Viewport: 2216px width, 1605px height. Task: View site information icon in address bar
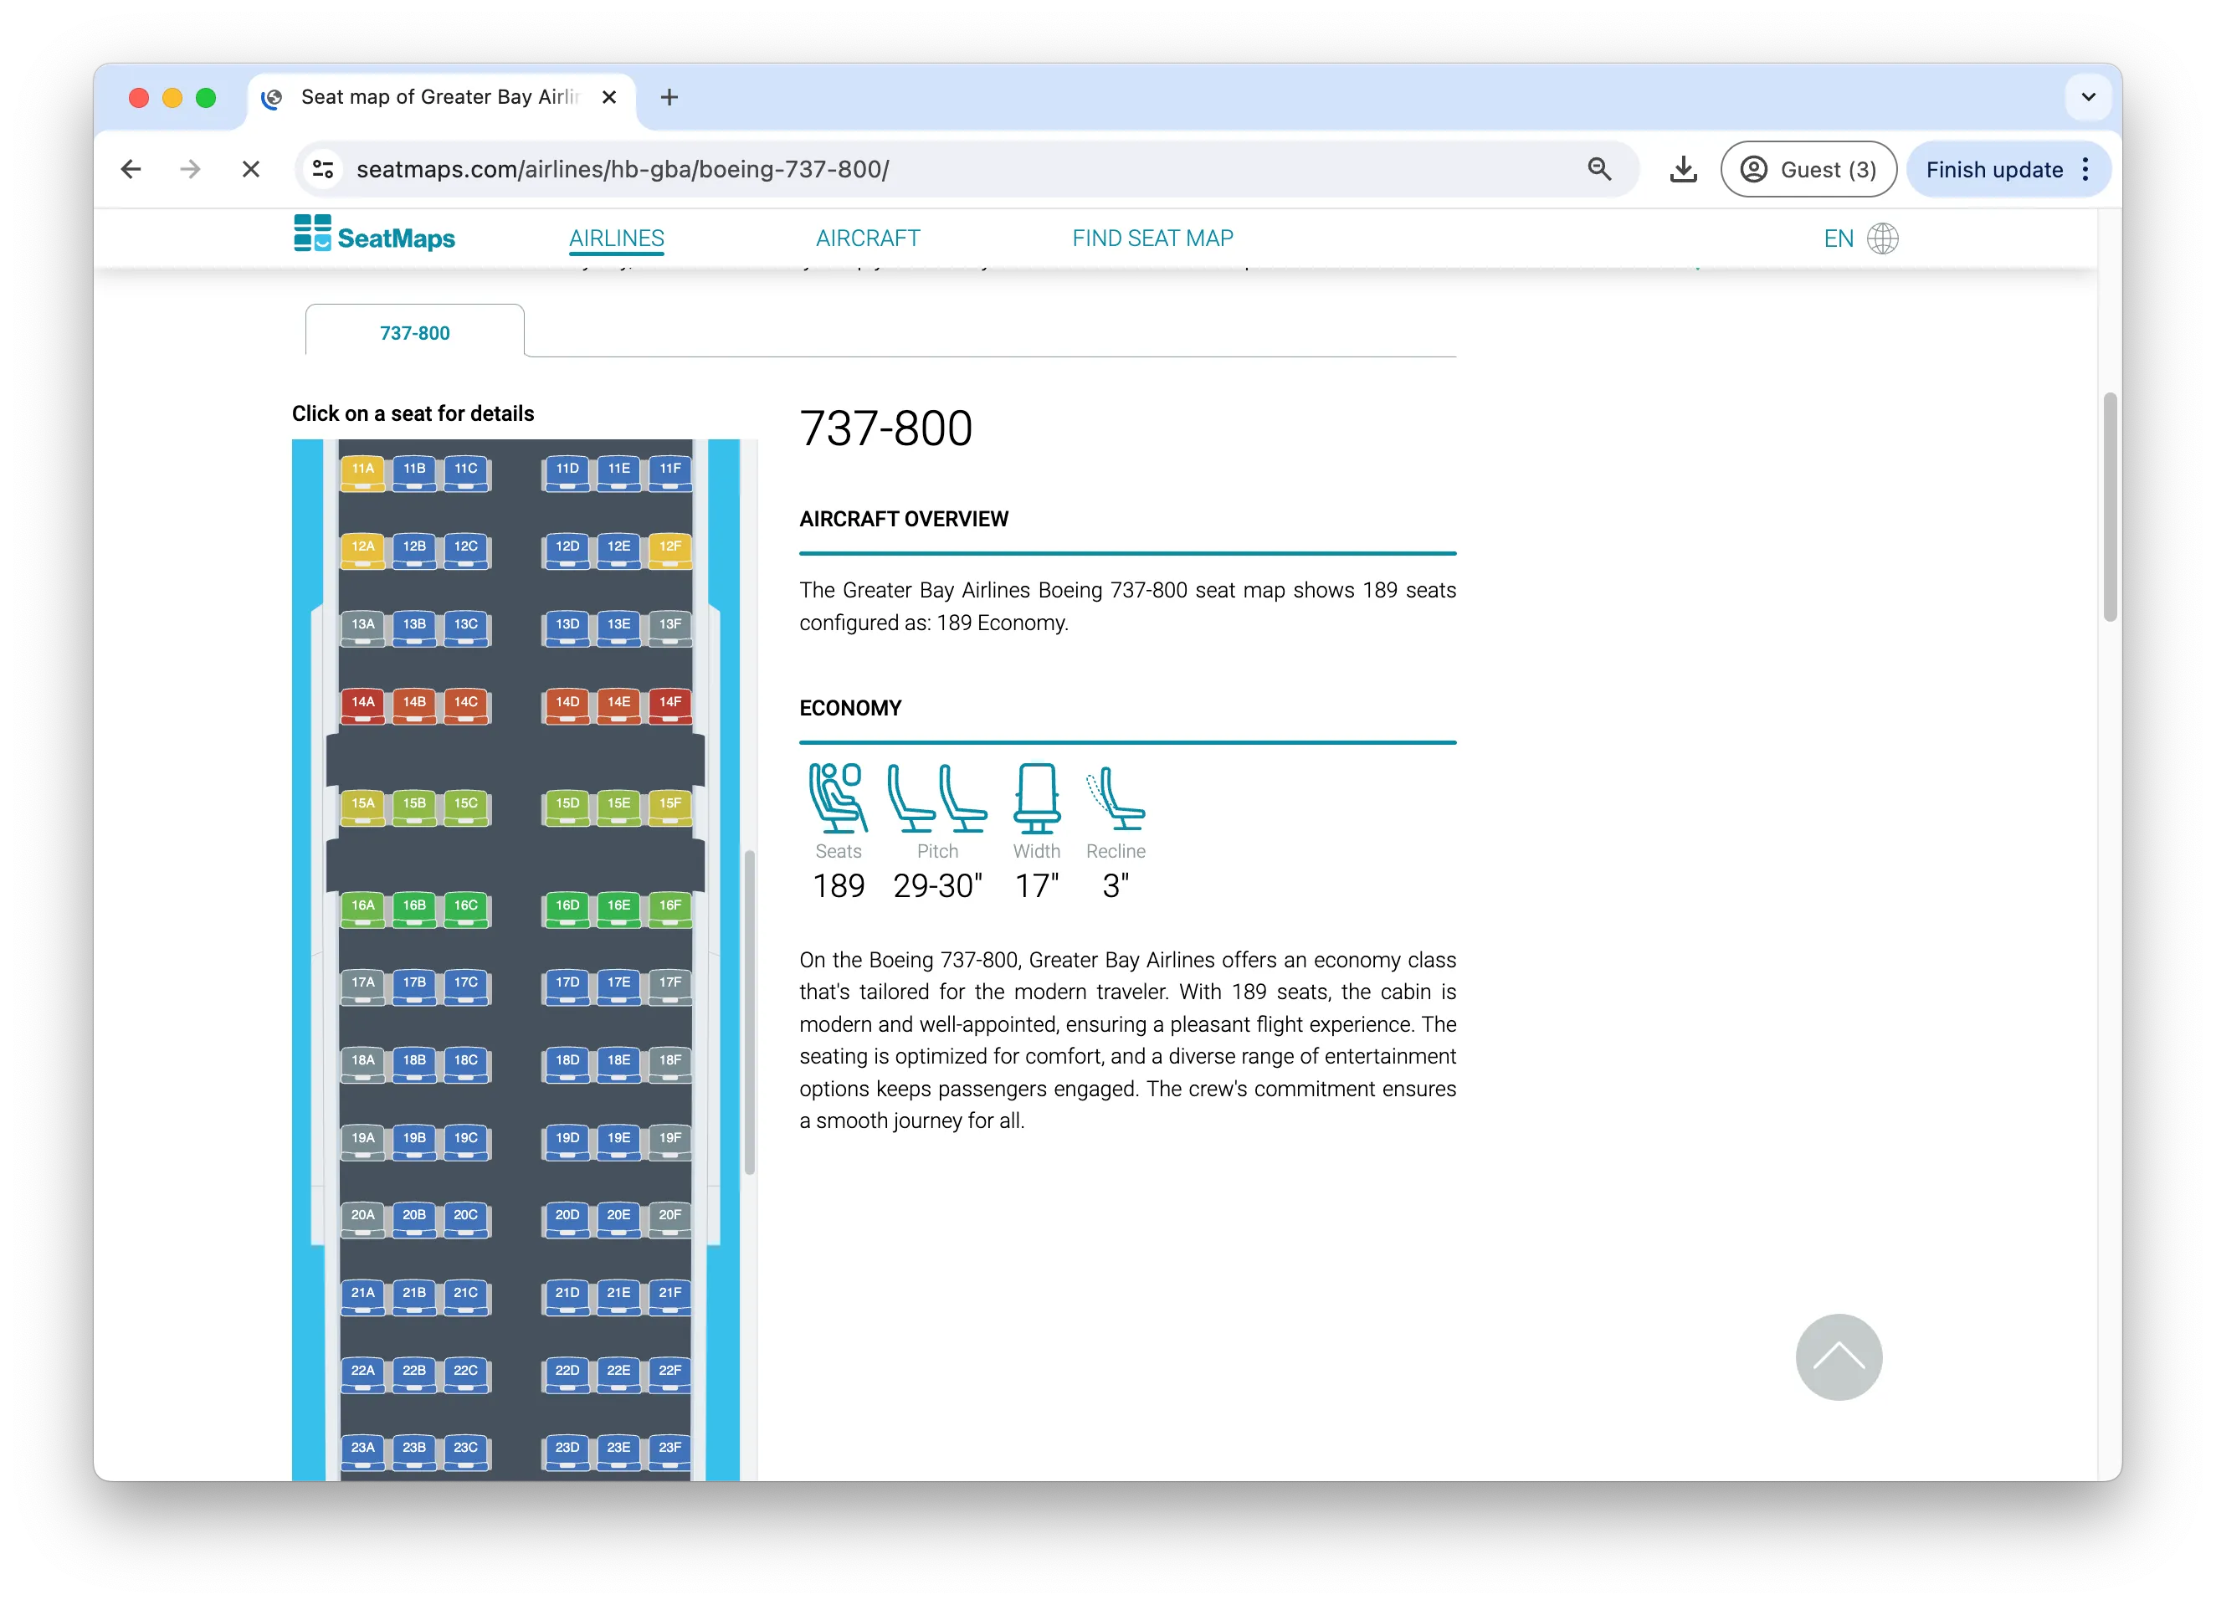pos(323,169)
